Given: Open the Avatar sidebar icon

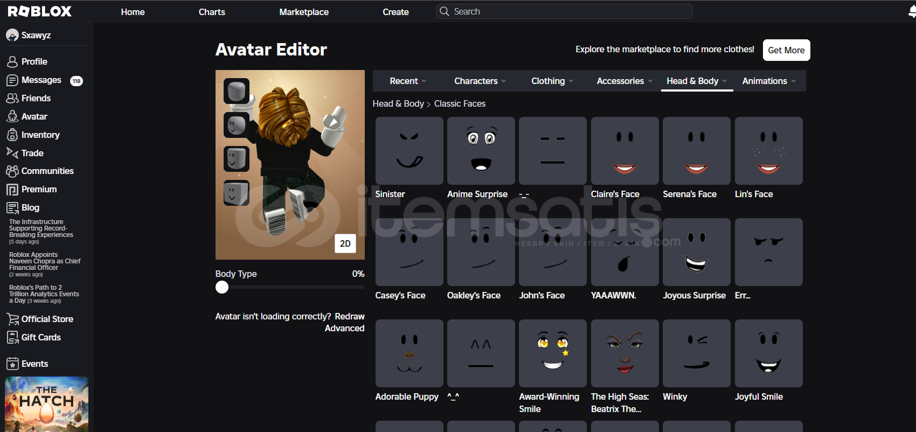Looking at the screenshot, I should (x=12, y=117).
